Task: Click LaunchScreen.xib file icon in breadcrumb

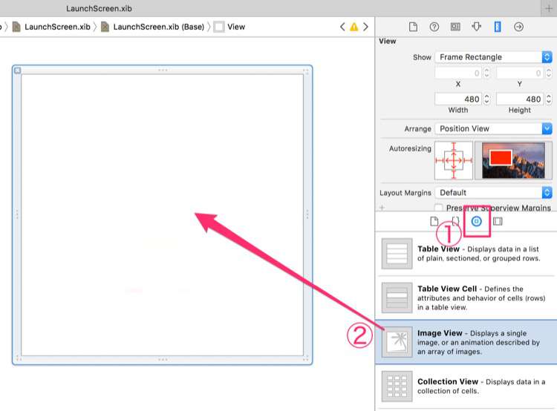Action: [16, 27]
